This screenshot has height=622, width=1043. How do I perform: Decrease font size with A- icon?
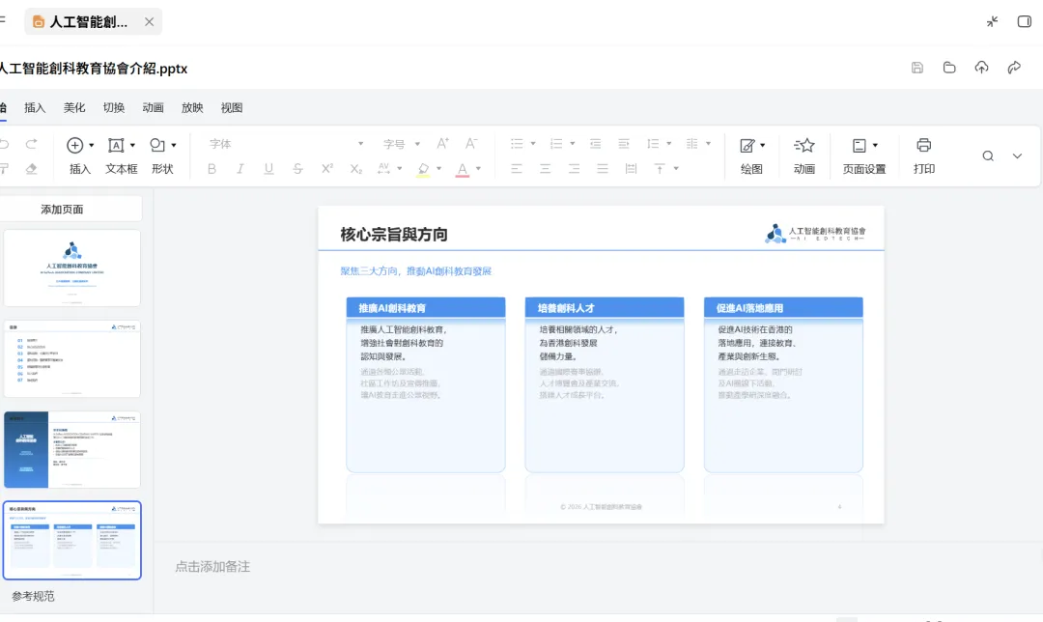471,144
